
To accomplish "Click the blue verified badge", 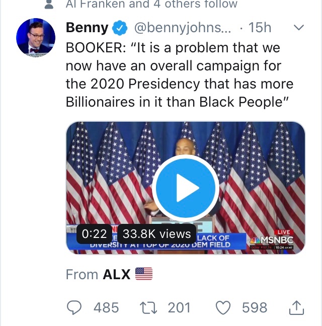I will pyautogui.click(x=119, y=29).
